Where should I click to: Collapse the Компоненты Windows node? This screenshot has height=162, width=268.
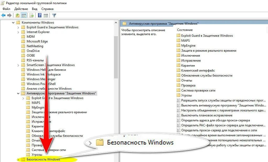13,22
